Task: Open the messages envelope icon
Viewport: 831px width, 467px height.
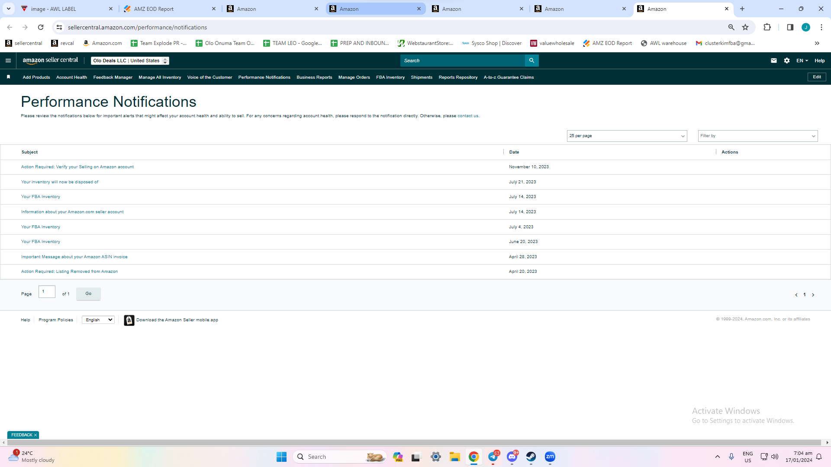Action: click(774, 61)
